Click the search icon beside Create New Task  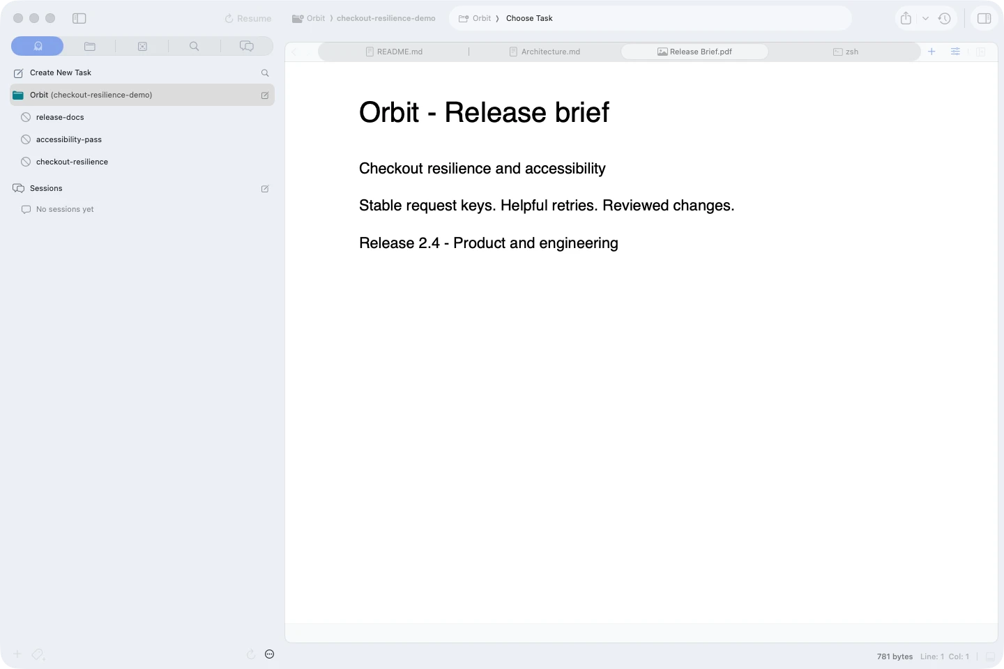(265, 72)
